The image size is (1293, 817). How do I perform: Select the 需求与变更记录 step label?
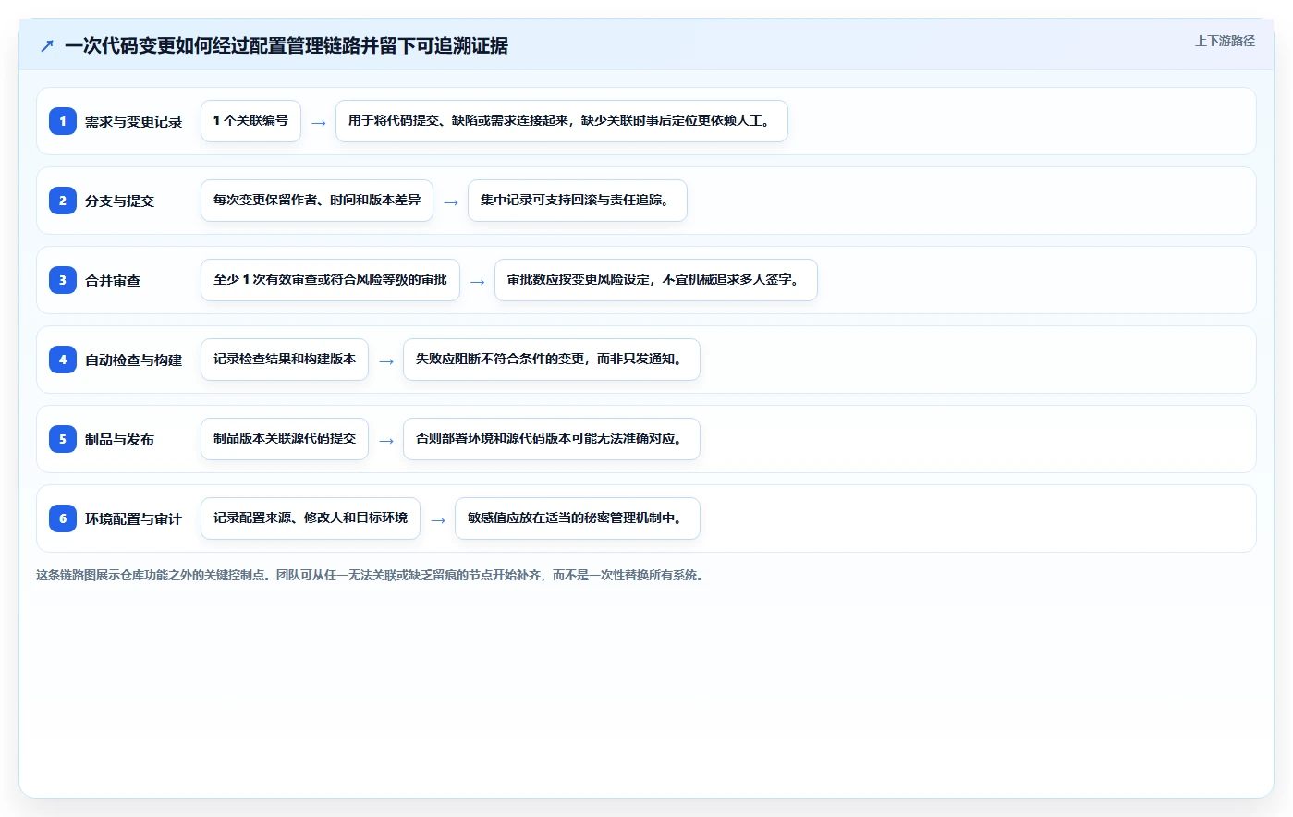click(x=134, y=121)
